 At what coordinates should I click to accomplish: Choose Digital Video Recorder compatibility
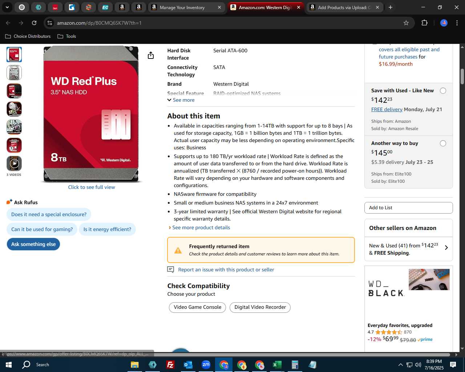260,307
